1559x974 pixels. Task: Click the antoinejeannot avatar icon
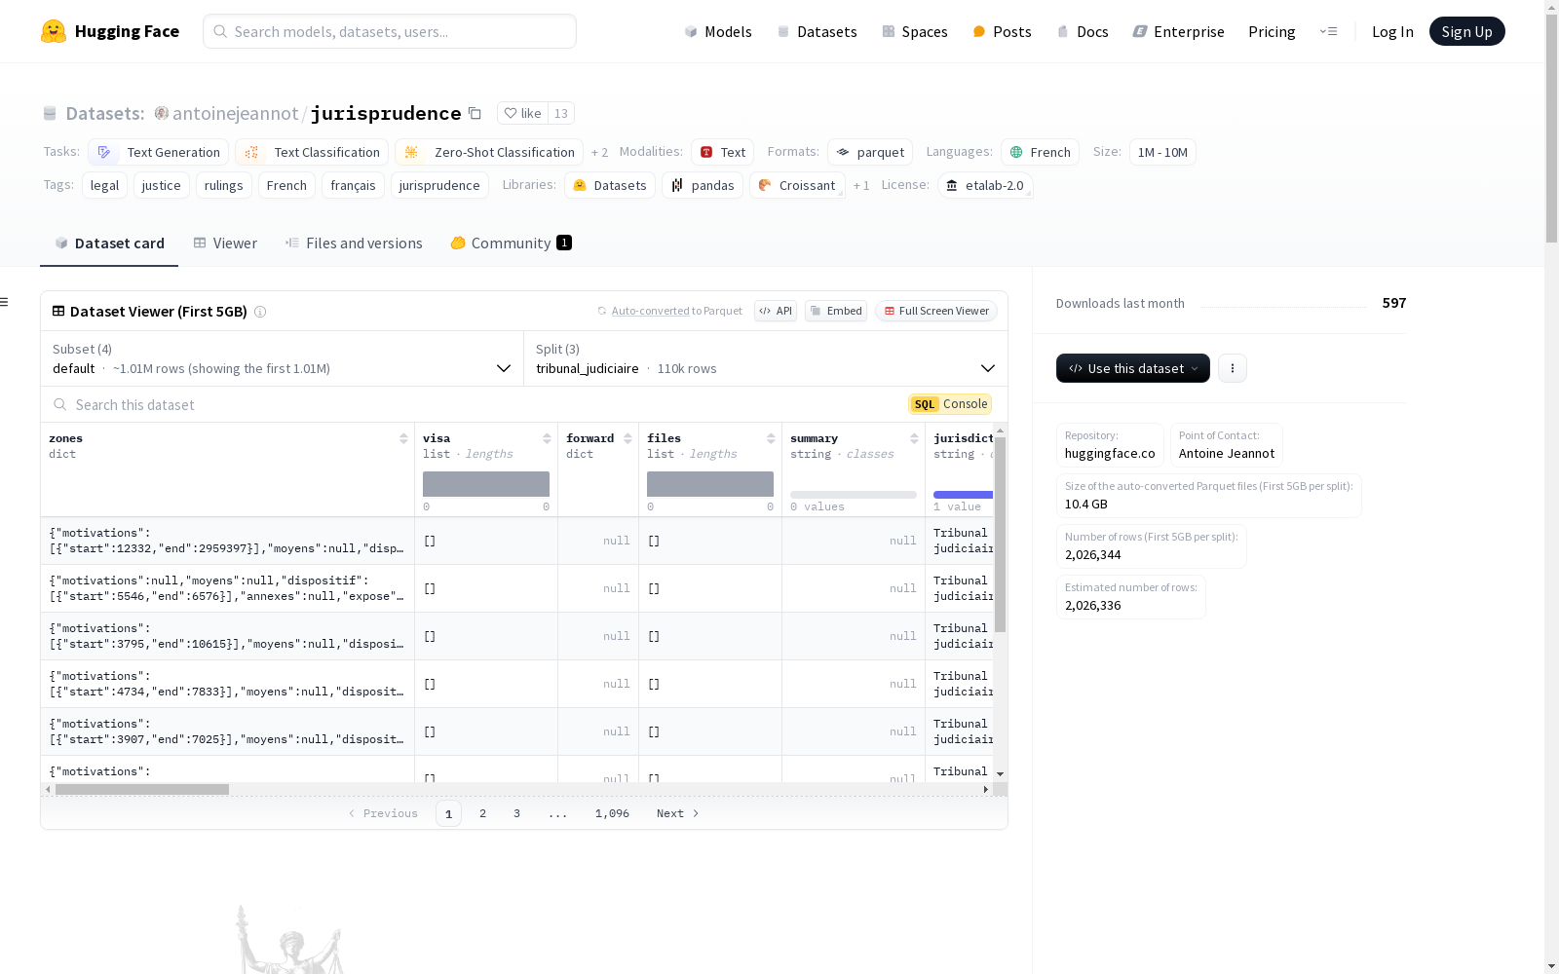click(x=162, y=113)
